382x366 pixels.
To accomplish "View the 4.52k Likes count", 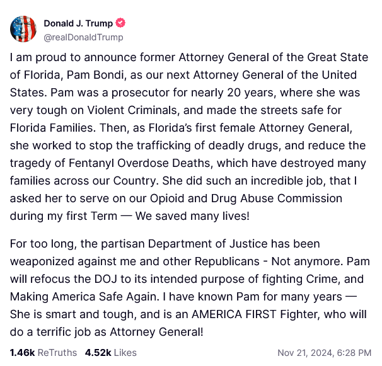I will (x=110, y=353).
